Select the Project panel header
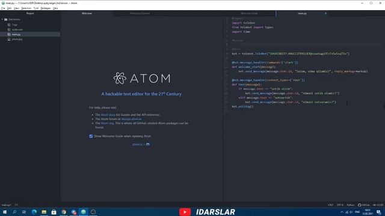Image resolution: width=385 pixels, height=216 pixels. click(30, 13)
